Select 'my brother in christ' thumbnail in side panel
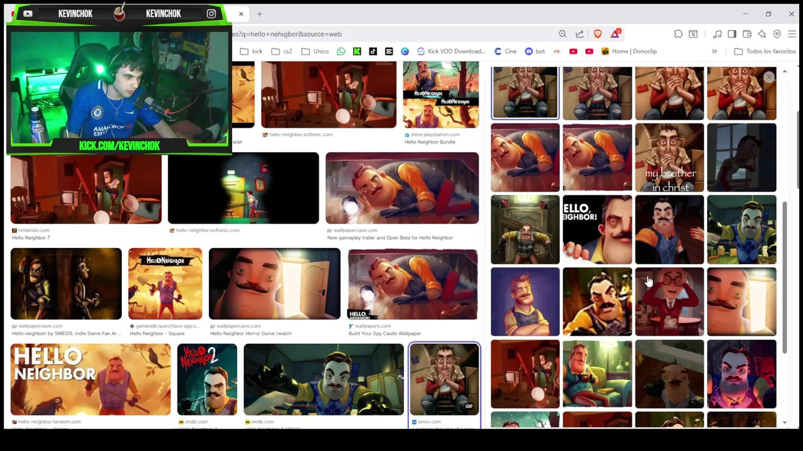Image resolution: width=803 pixels, height=451 pixels. click(x=669, y=157)
